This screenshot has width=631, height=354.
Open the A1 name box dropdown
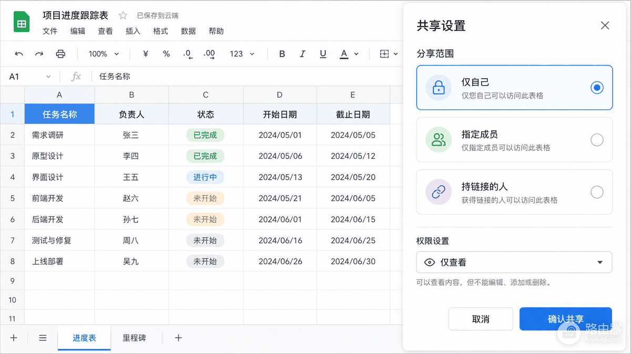tap(48, 77)
